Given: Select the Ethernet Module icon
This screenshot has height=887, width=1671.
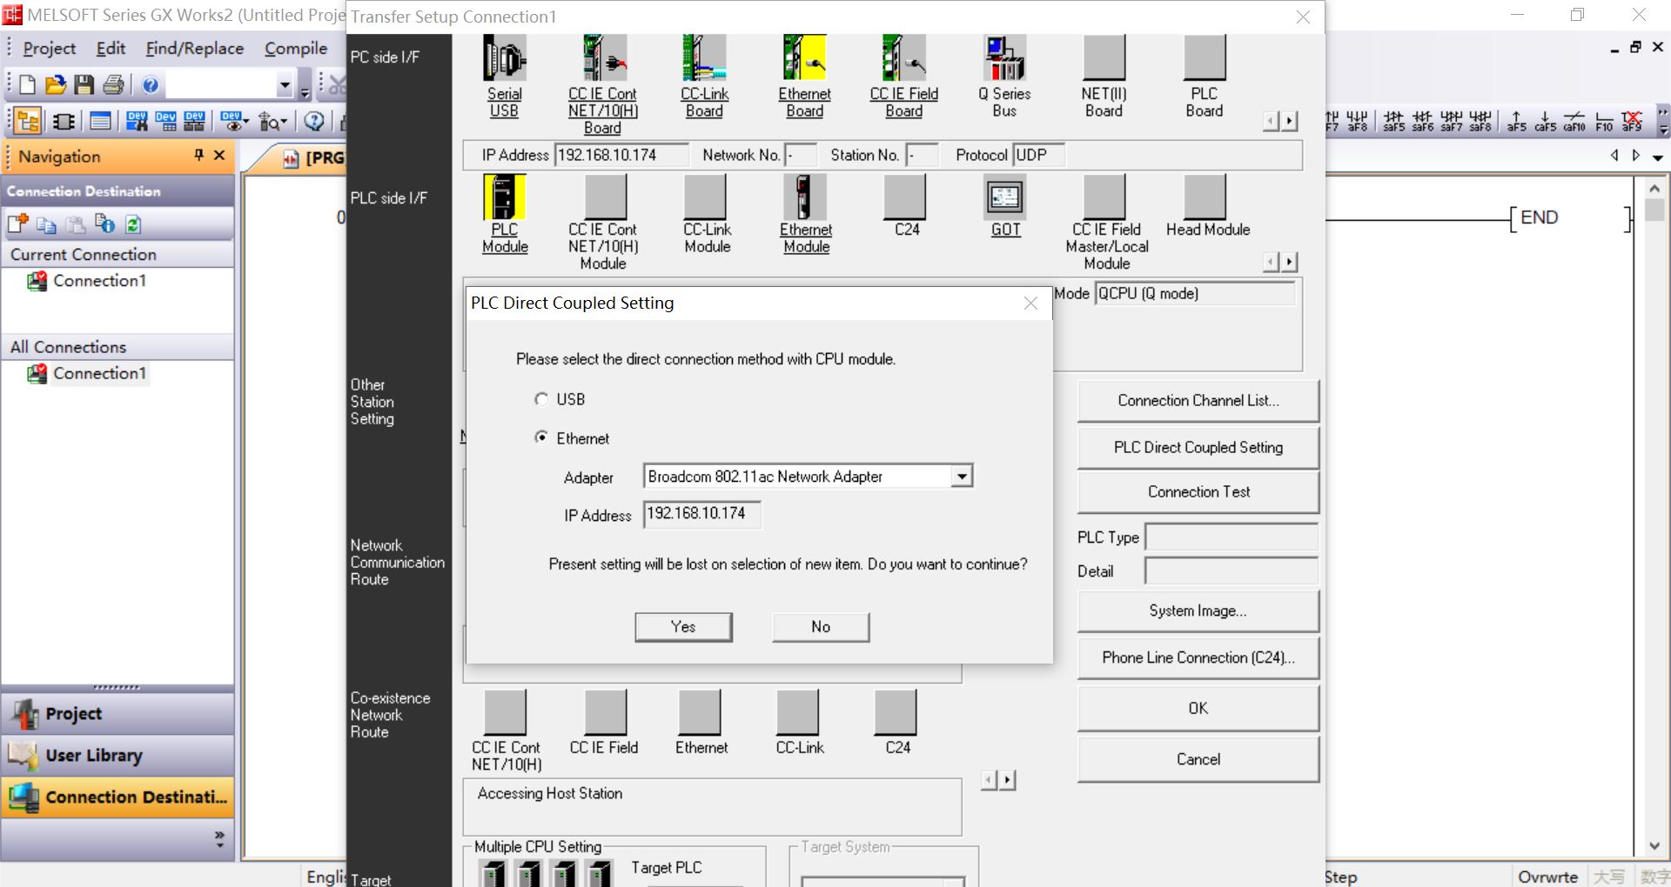Looking at the screenshot, I should pos(805,197).
